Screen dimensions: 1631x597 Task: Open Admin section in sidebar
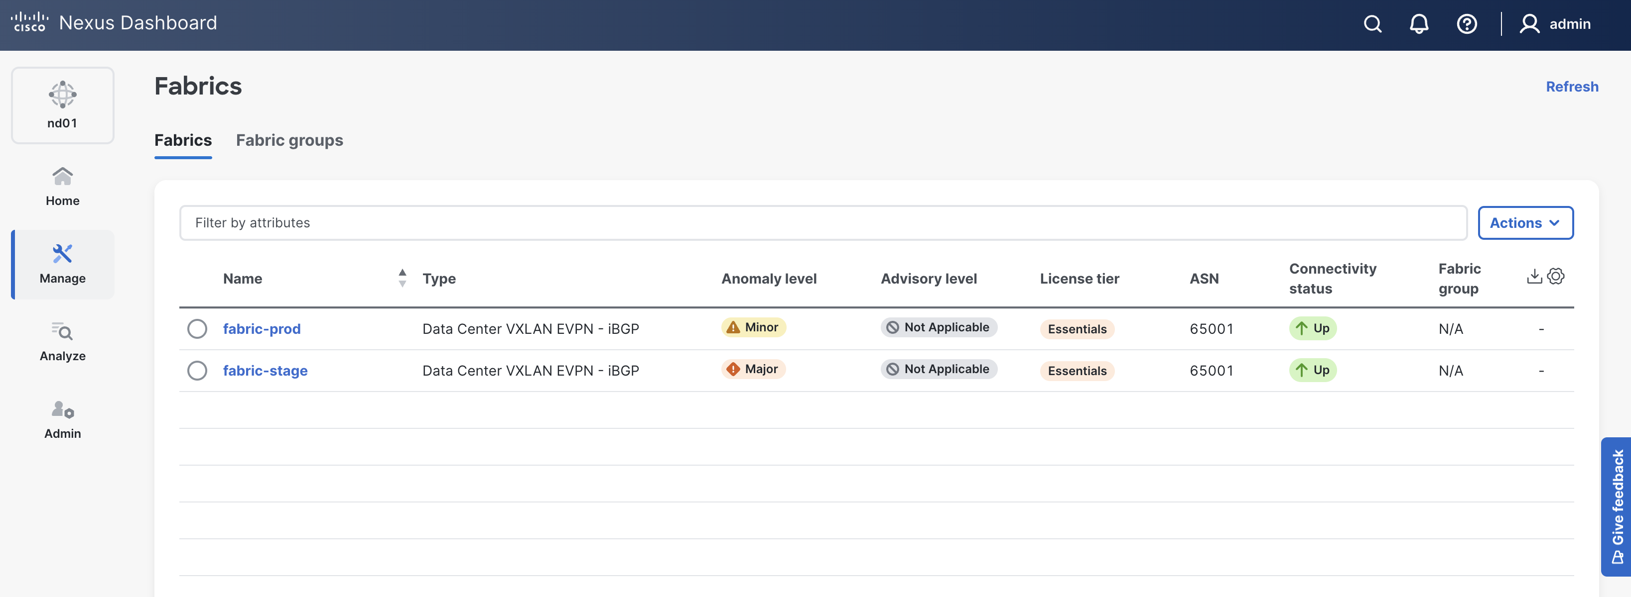(63, 419)
